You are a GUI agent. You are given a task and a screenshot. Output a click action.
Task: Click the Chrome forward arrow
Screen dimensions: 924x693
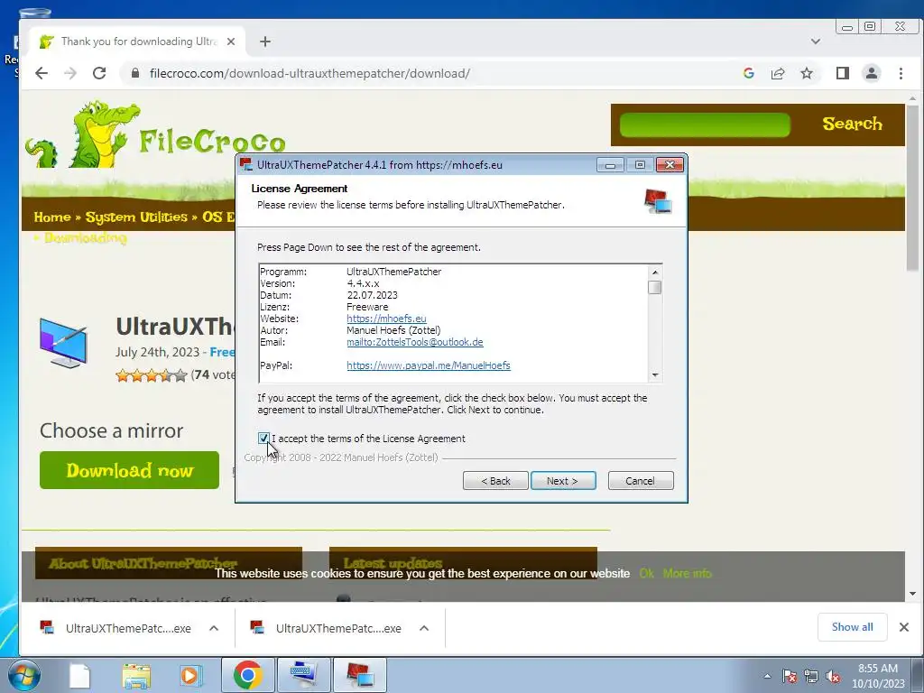(70, 73)
